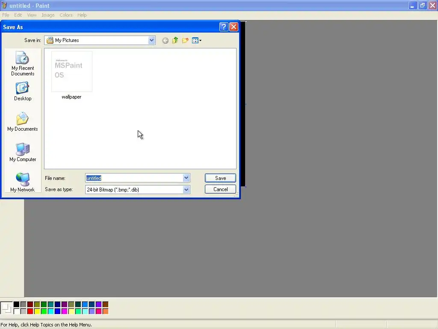Pick the cyan color swatch
This screenshot has height=329, width=438.
[50, 311]
